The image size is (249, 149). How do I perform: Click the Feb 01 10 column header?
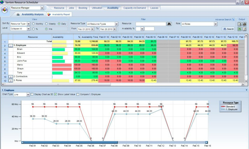coord(104,37)
